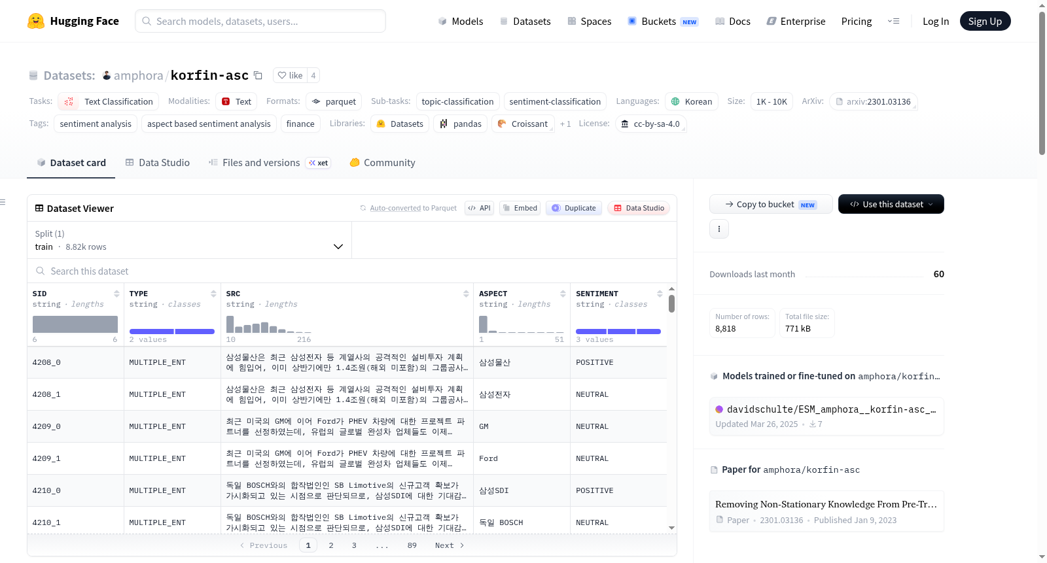Image resolution: width=1047 pixels, height=563 pixels.
Task: Click the Hugging Face logo icon
Action: point(36,21)
